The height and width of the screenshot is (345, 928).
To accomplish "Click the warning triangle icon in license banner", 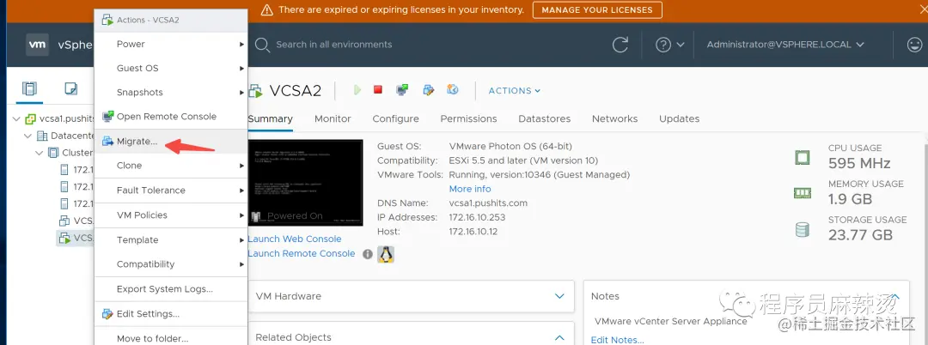I will (x=267, y=10).
